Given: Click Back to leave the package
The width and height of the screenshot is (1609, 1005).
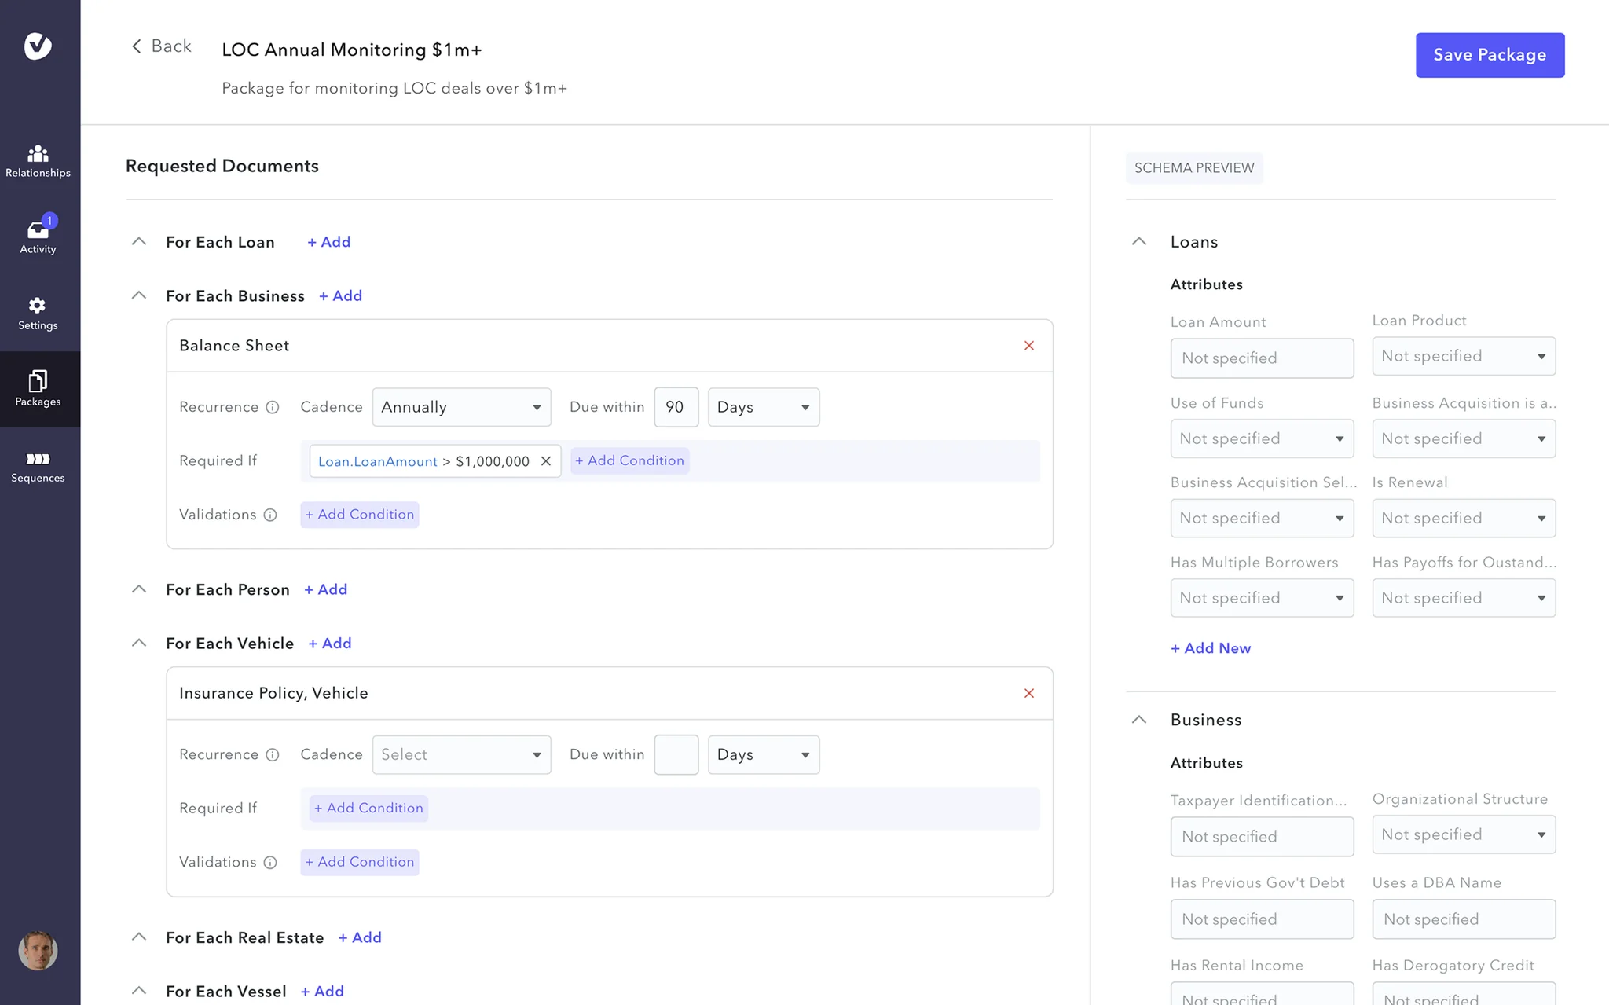Looking at the screenshot, I should tap(161, 46).
